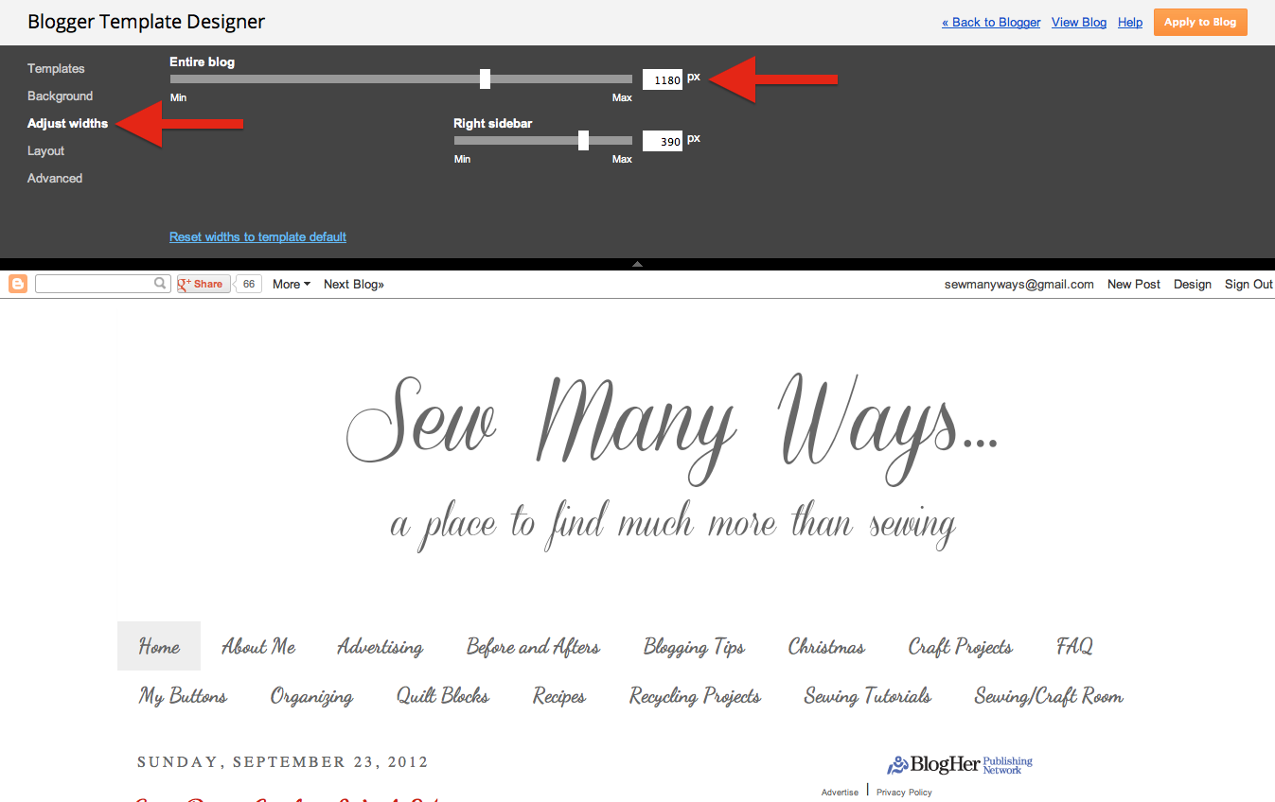
Task: Open the More dropdown in the navbar
Action: (290, 284)
